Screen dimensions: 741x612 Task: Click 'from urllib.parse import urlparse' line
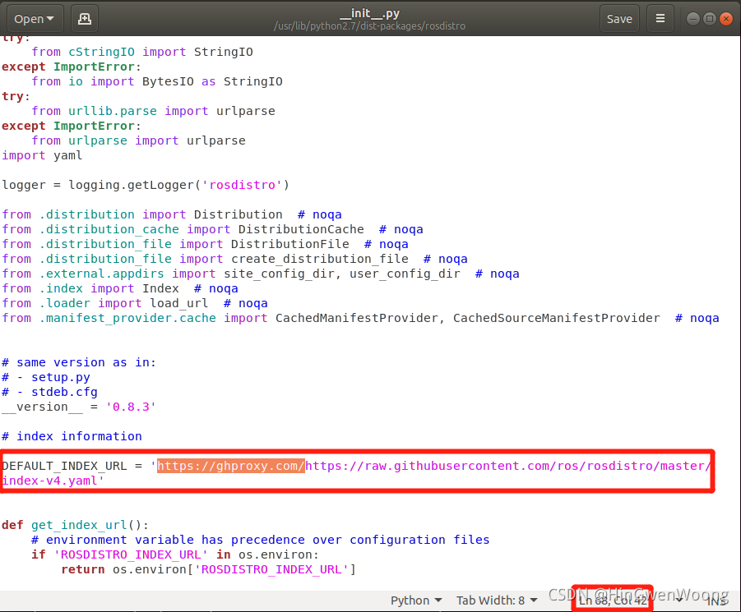click(153, 111)
